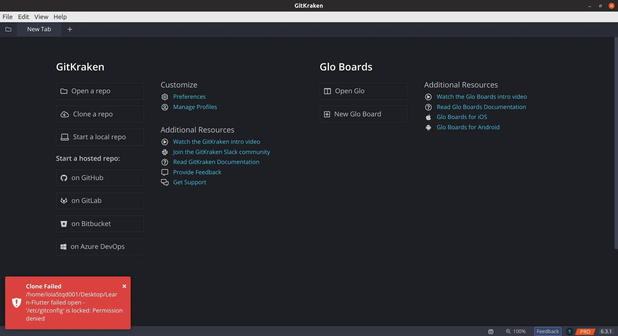Viewport: 618px width, 336px height.
Task: Click the question icon beside Read GitKraken Documentation
Action: 165,162
